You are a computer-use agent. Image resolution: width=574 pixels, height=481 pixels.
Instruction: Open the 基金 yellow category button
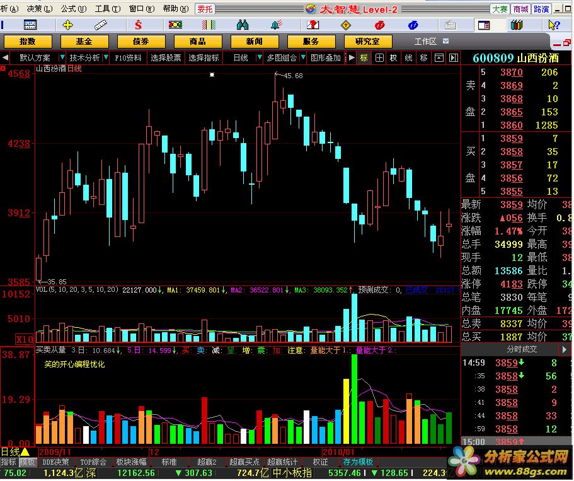(x=84, y=42)
